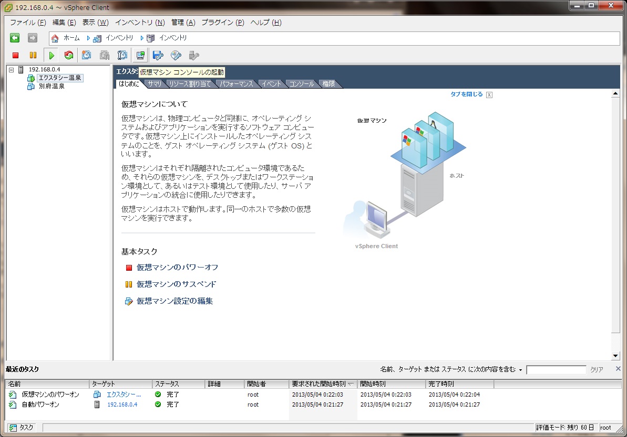Click 仮想マシンのパワーオフ link
This screenshot has width=627, height=437.
point(177,268)
